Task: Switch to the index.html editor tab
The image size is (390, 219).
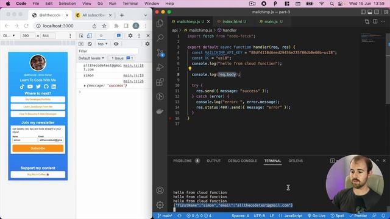Action: click(232, 22)
